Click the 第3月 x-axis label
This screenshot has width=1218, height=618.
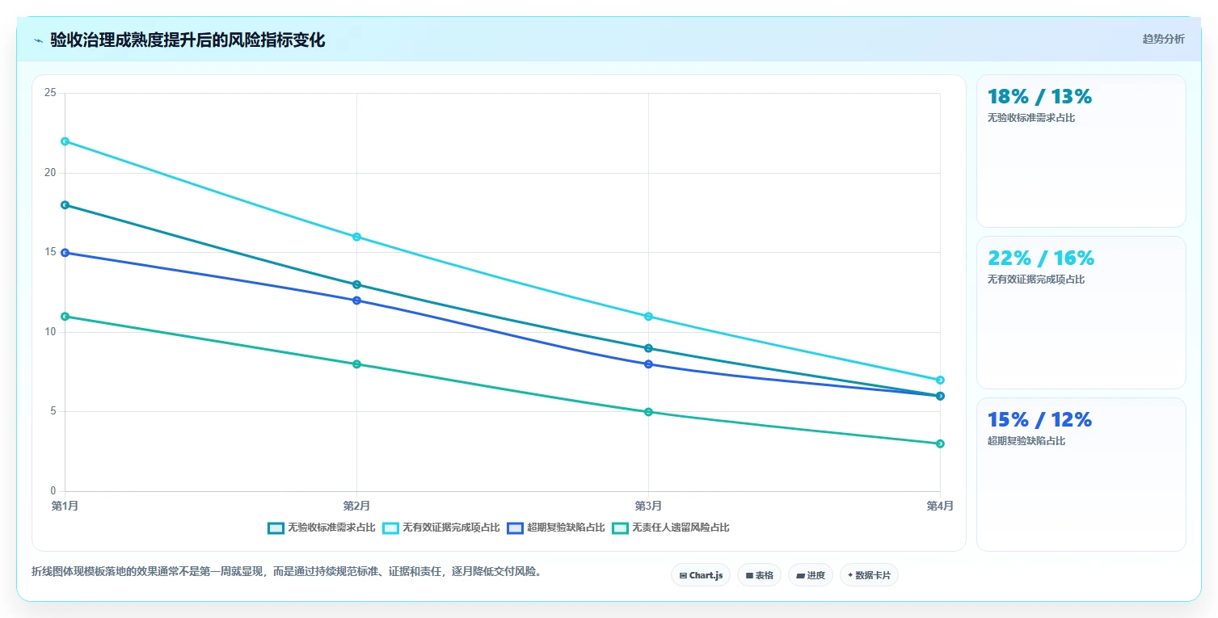648,507
